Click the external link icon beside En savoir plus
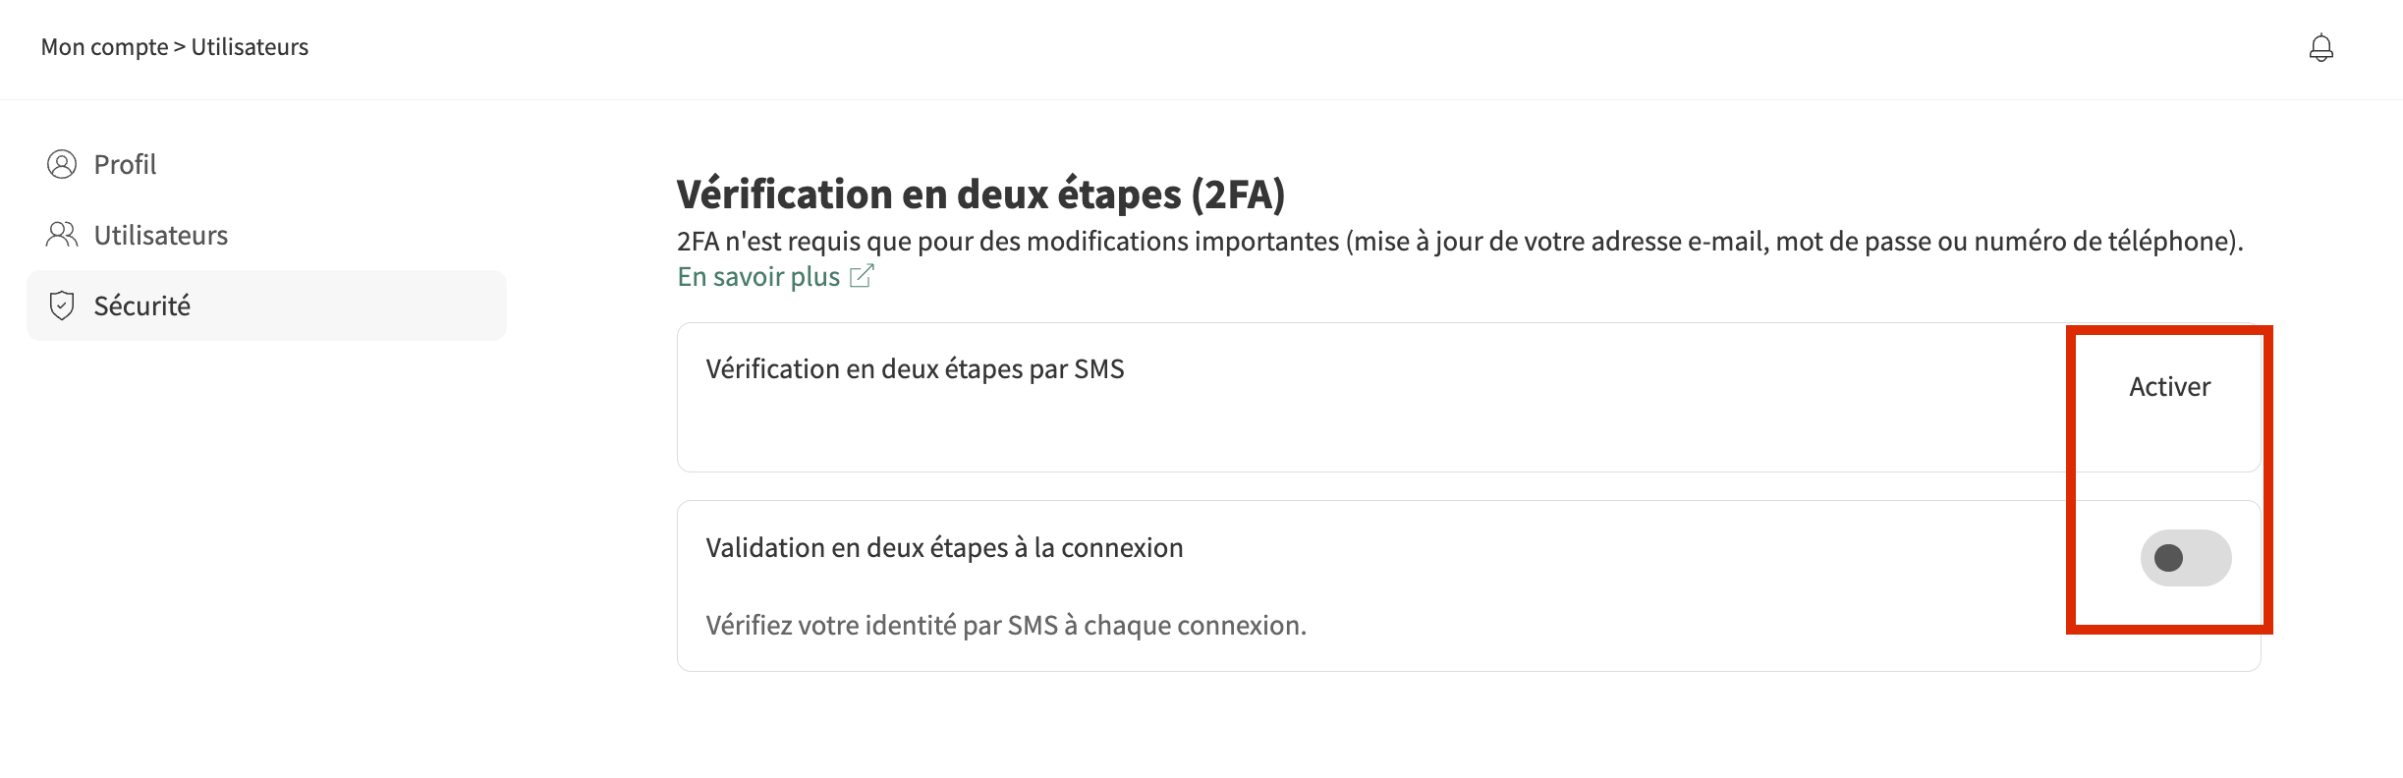2403x778 pixels. pyautogui.click(x=862, y=277)
